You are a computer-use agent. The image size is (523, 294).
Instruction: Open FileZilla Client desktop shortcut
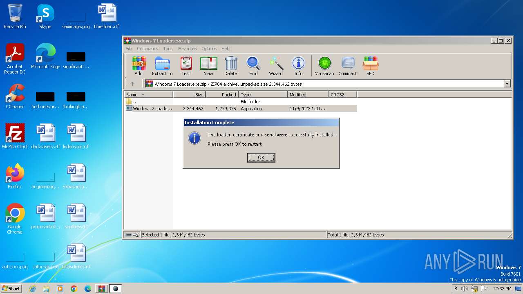point(15,136)
